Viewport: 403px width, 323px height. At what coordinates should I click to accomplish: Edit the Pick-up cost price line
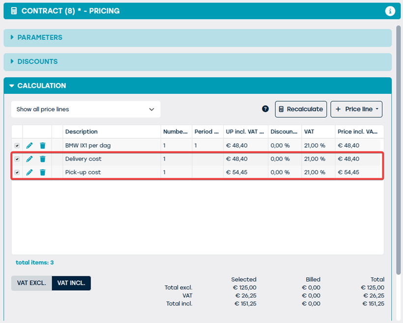[x=29, y=172]
